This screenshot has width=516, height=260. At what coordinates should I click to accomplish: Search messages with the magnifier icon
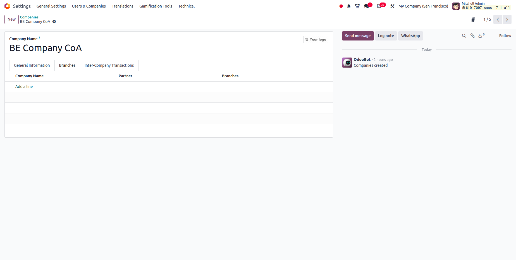point(464,36)
